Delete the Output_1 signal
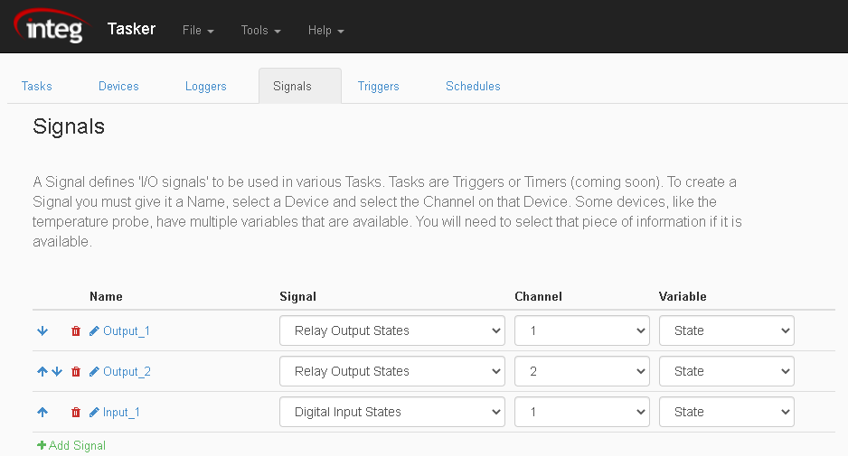 coord(76,330)
